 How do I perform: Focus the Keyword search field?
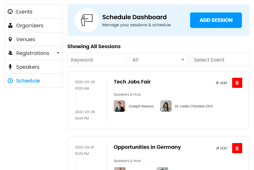97,60
